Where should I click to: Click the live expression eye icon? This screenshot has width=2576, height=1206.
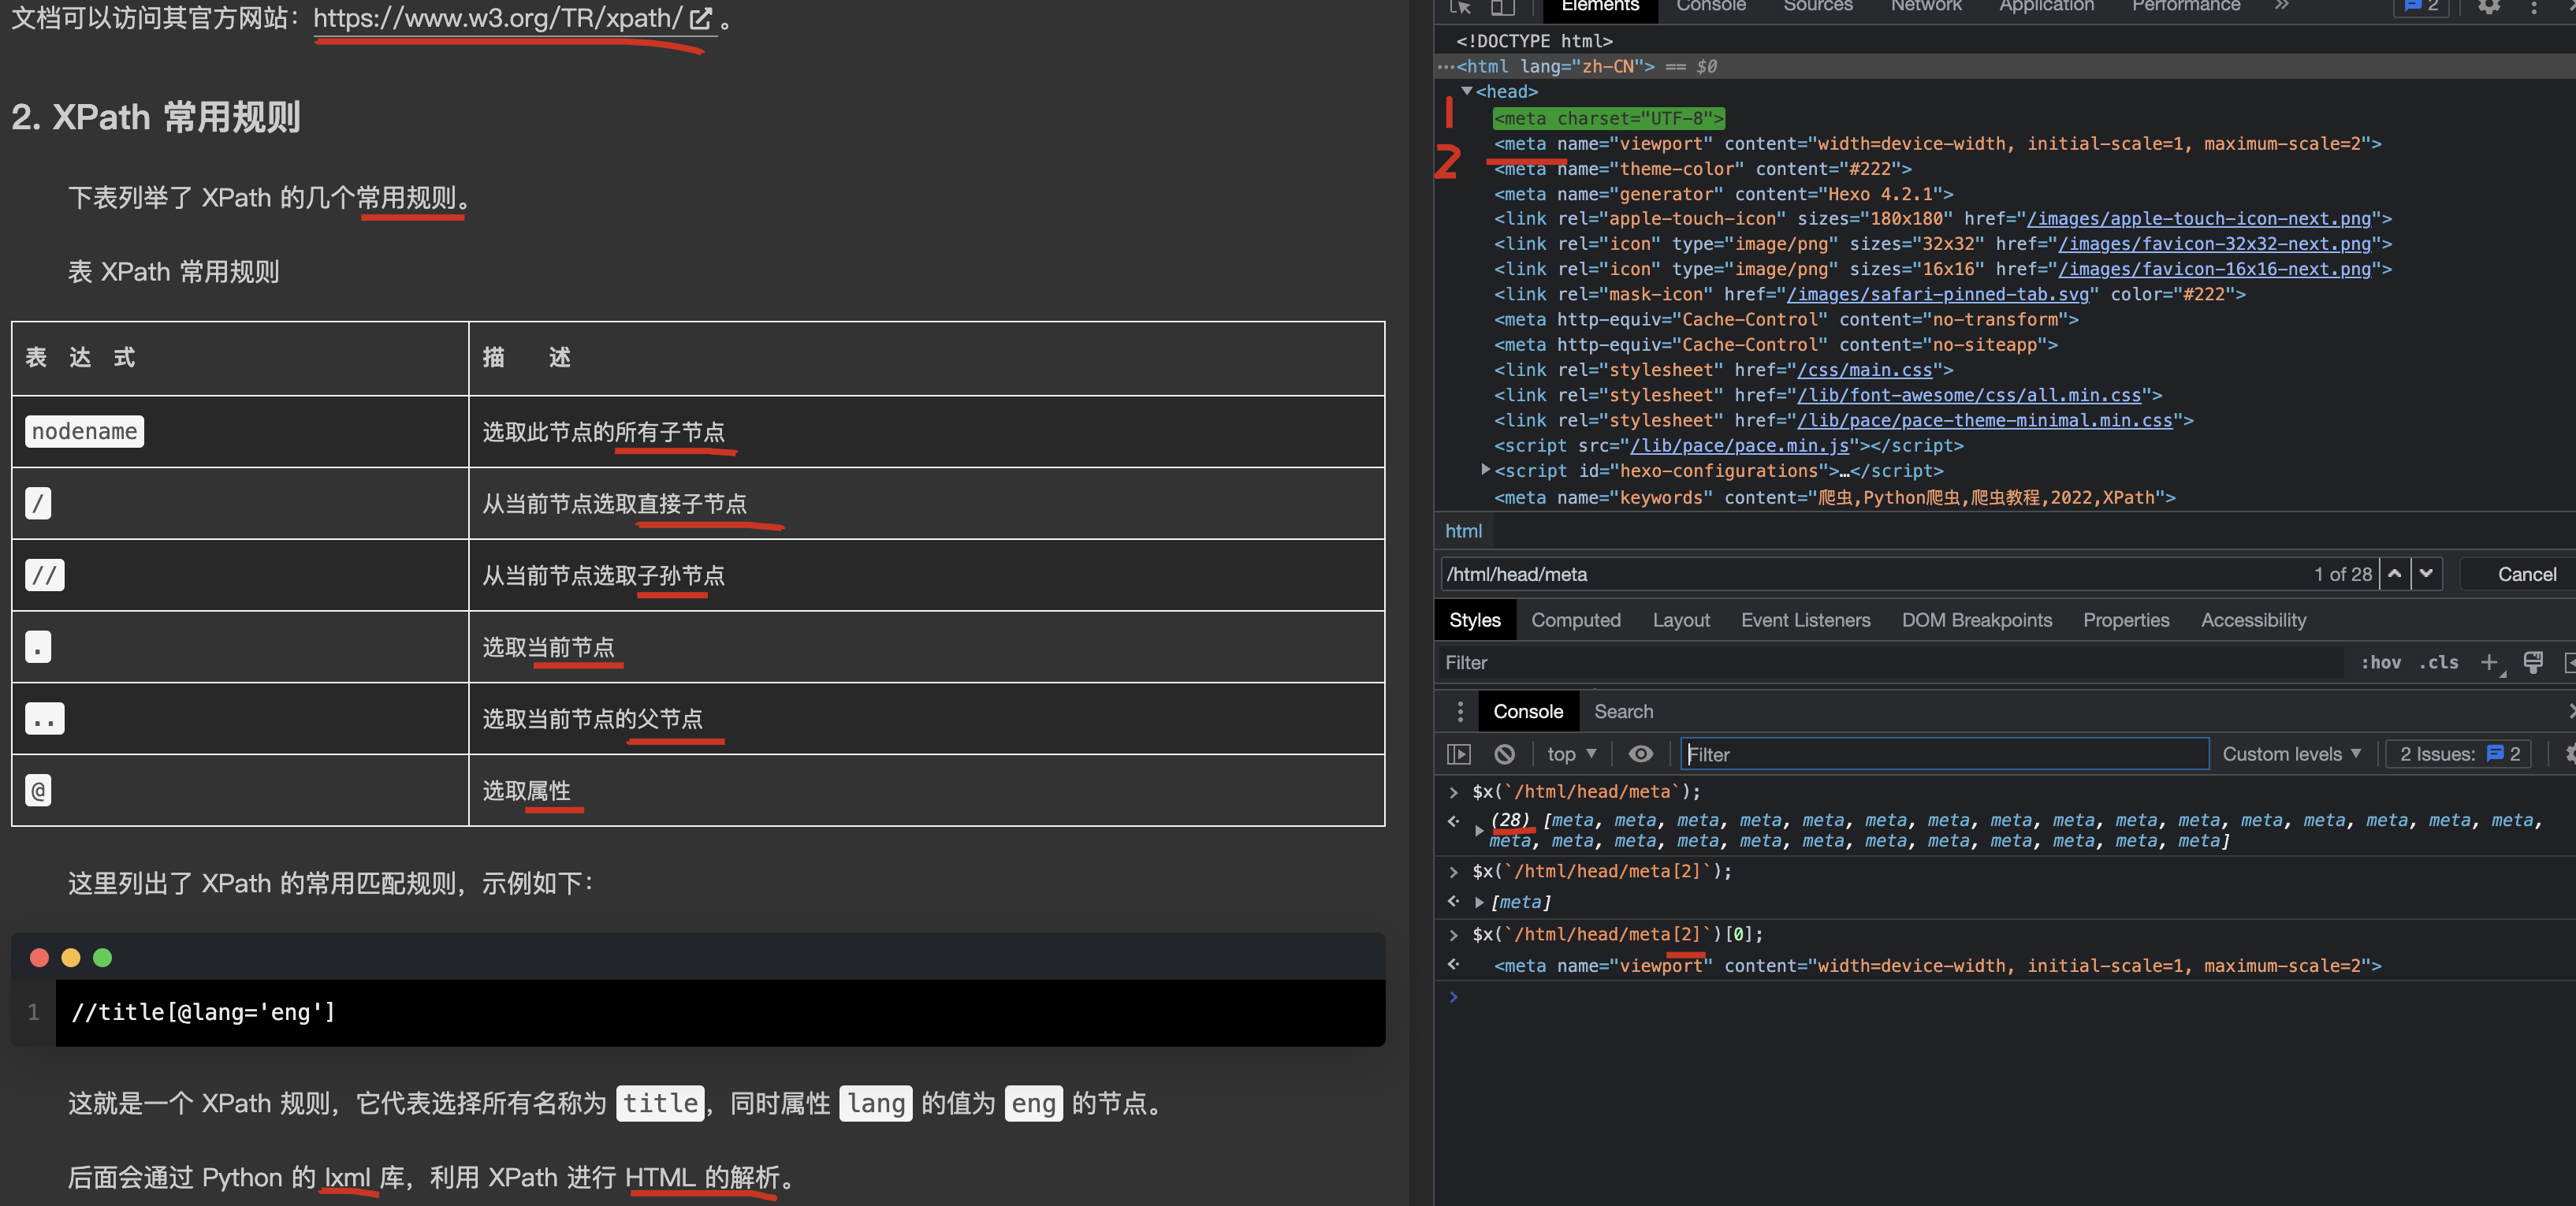coord(1640,754)
